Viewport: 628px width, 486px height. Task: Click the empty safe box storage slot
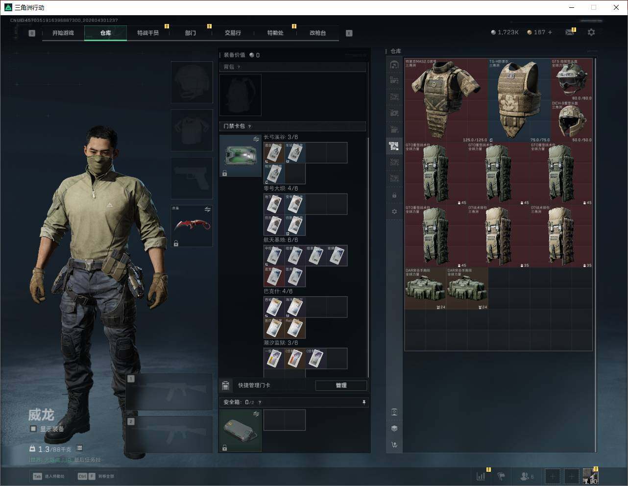(x=285, y=420)
